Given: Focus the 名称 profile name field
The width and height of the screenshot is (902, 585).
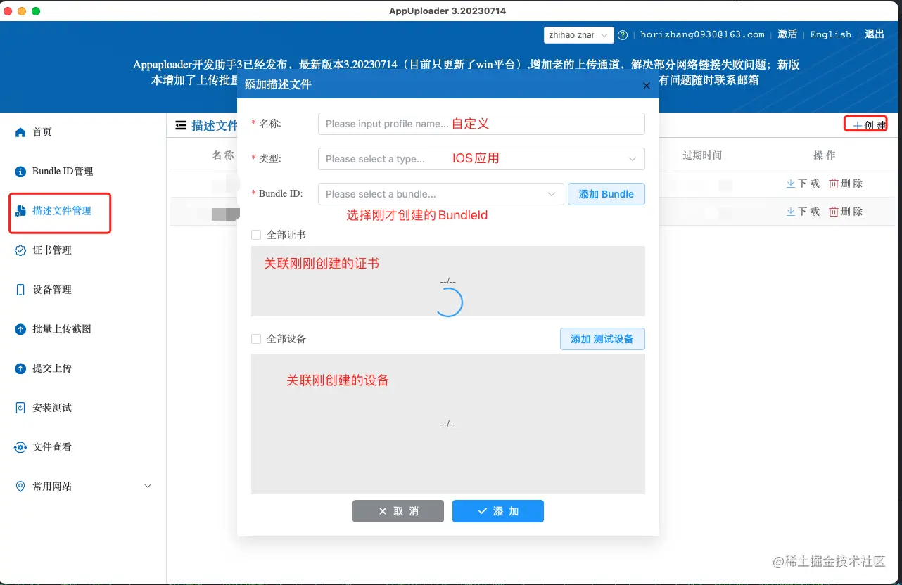Looking at the screenshot, I should tap(481, 124).
